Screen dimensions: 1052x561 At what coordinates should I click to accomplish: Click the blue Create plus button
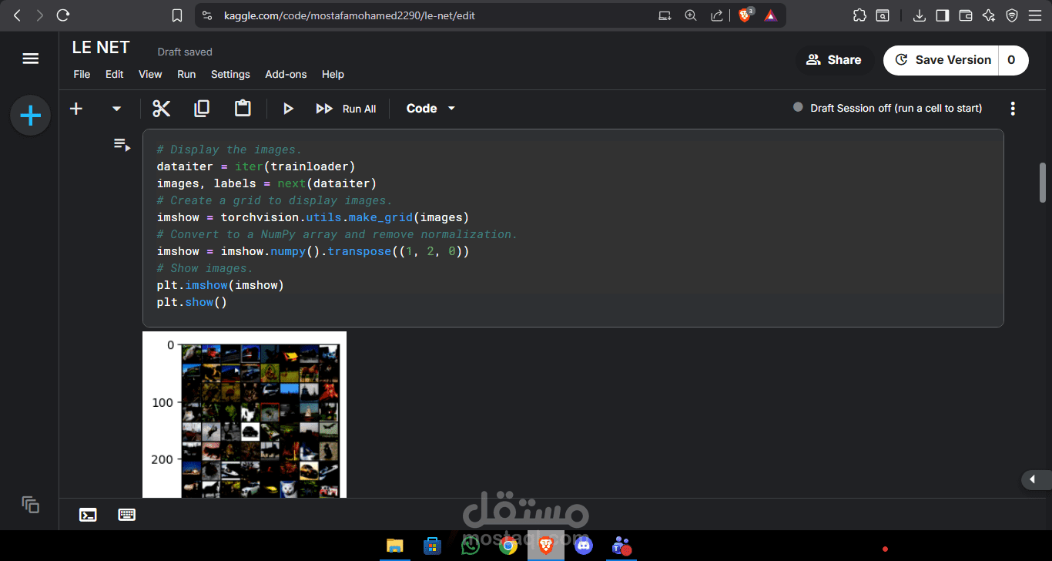coord(31,116)
